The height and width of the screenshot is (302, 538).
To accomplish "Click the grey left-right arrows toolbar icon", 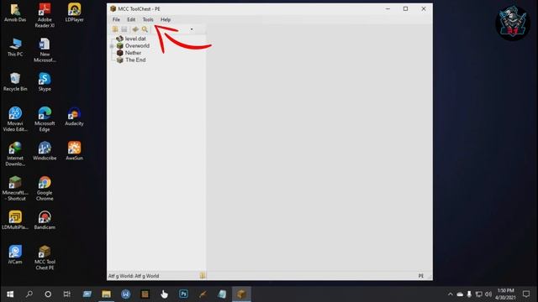I will [135, 29].
